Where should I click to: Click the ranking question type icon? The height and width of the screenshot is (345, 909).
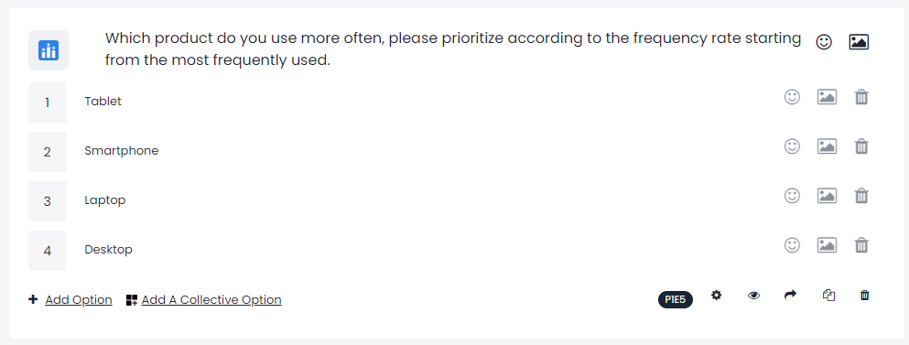49,50
